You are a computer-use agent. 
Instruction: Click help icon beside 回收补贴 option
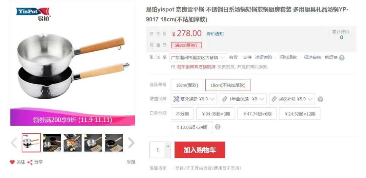(x=321, y=99)
